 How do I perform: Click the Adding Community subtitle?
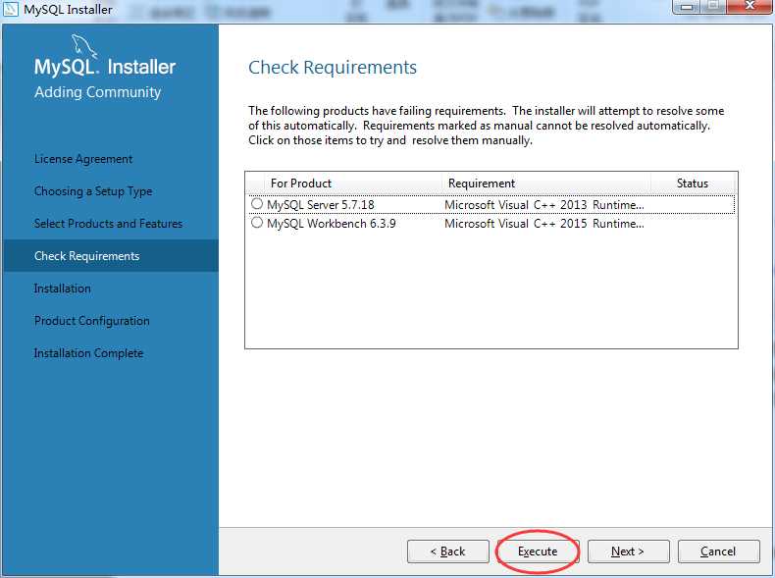point(97,92)
